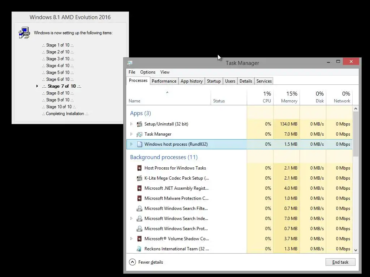The image size is (370, 277).
Task: Sort by the CPU column header
Action: click(260, 97)
